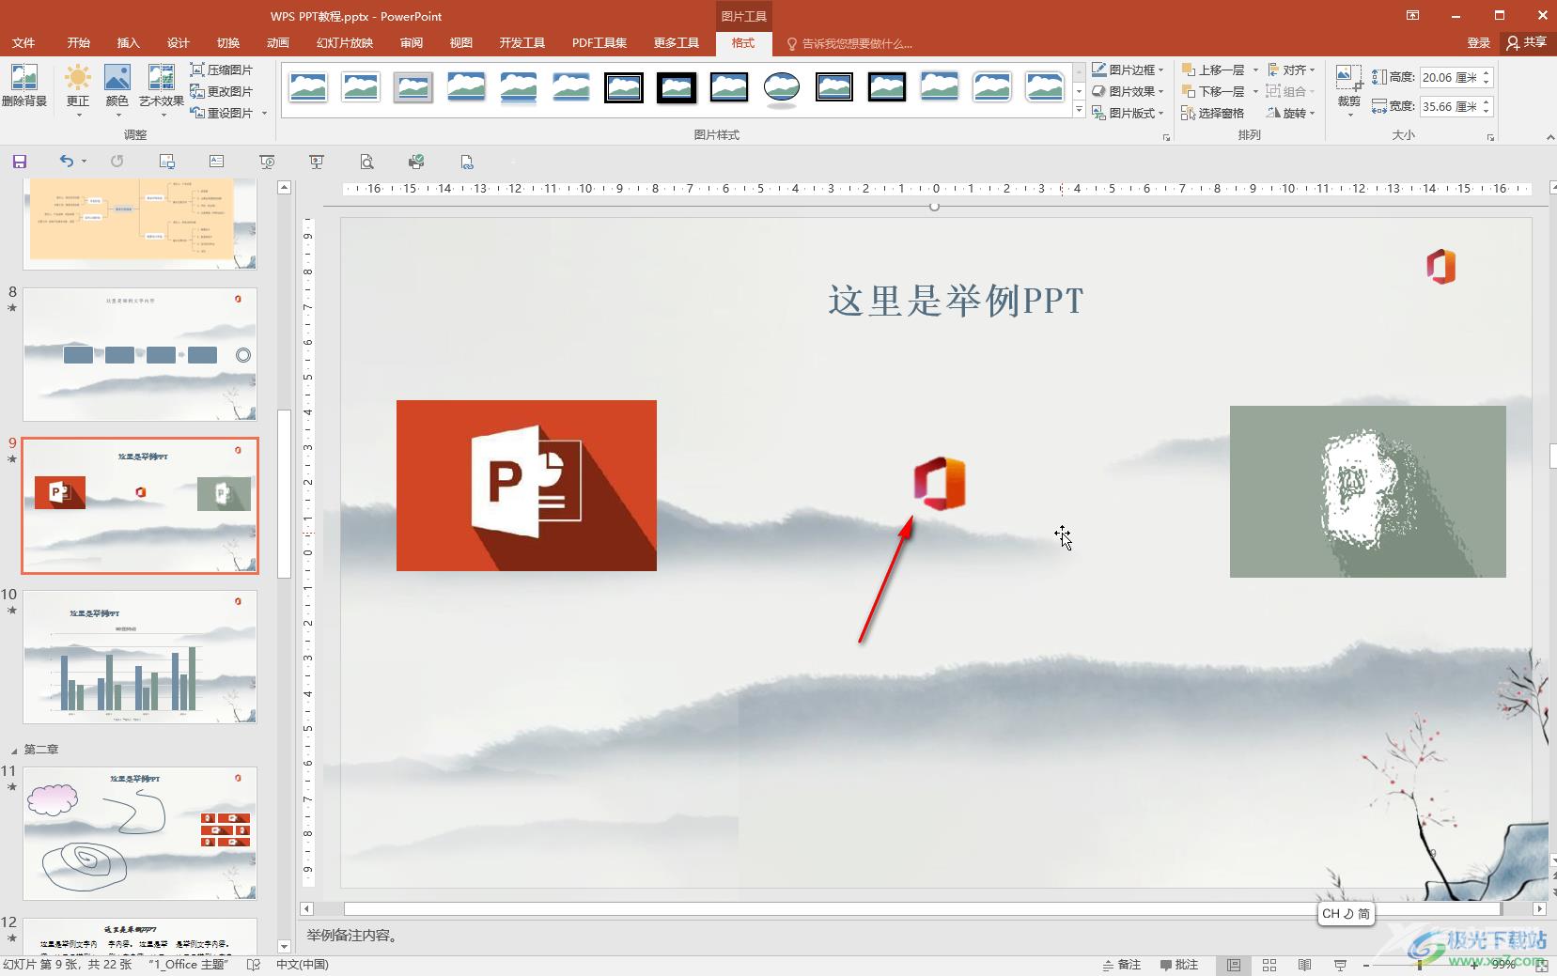Switch to Normal view icon
The width and height of the screenshot is (1557, 976).
[1234, 965]
